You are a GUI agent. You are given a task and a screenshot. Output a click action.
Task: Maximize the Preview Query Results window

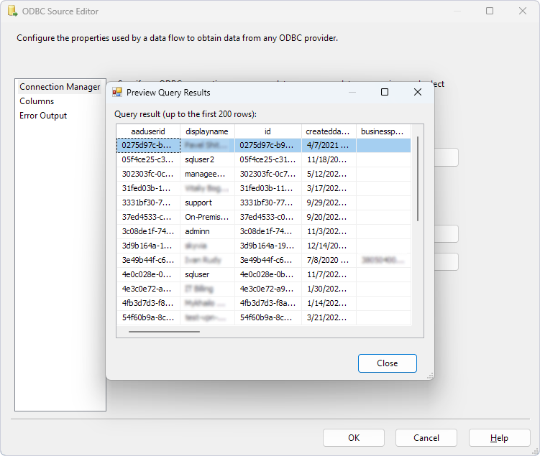(385, 92)
